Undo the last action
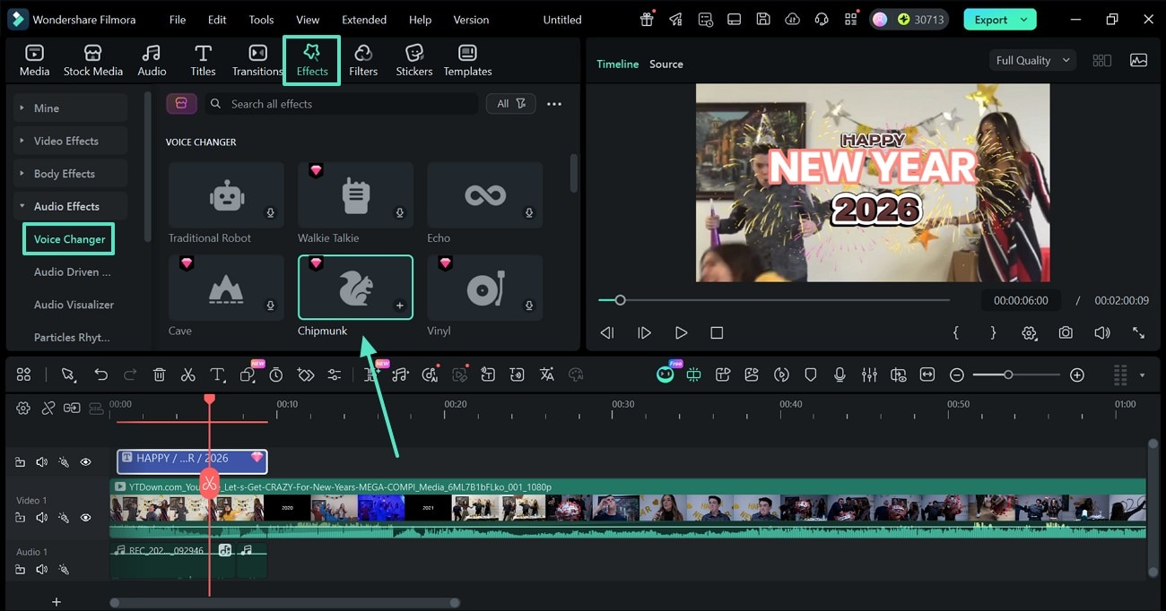This screenshot has height=611, width=1166. 100,374
